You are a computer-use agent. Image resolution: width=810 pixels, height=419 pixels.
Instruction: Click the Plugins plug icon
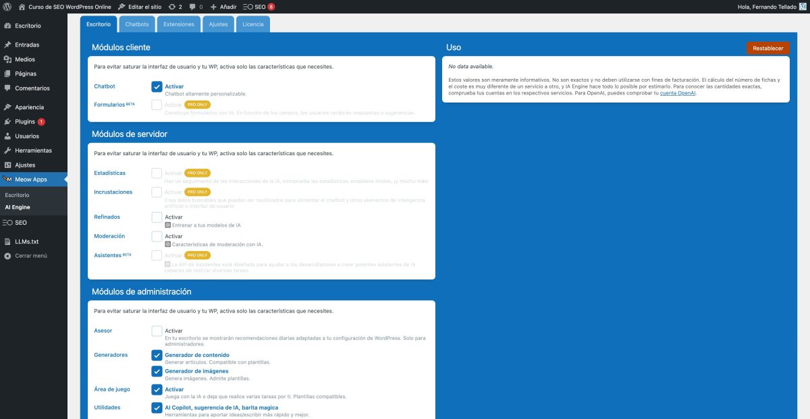[x=7, y=121]
